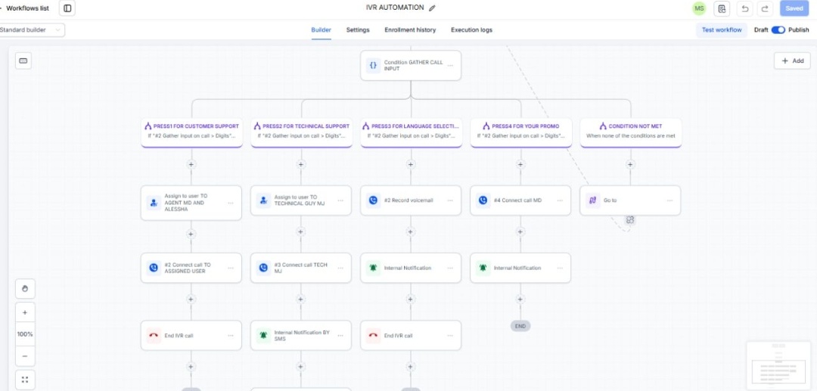Click the Test workflow button
817x391 pixels.
click(722, 29)
